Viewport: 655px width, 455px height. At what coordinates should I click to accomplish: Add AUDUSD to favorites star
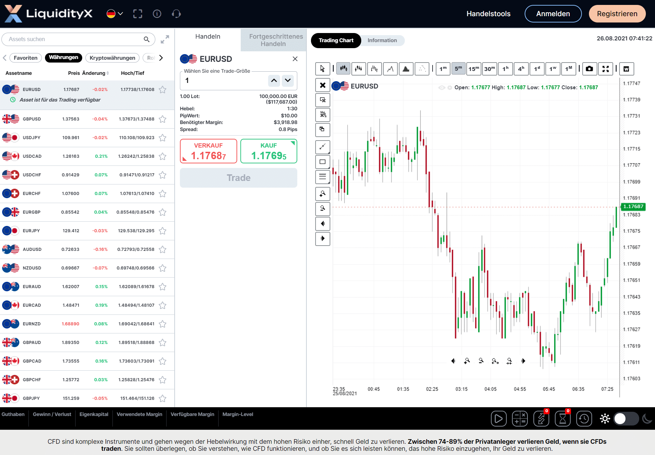click(x=162, y=249)
